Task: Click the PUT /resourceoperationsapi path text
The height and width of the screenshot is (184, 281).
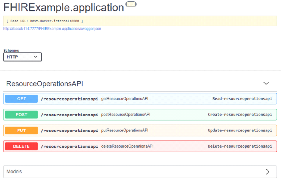Action: click(69, 130)
